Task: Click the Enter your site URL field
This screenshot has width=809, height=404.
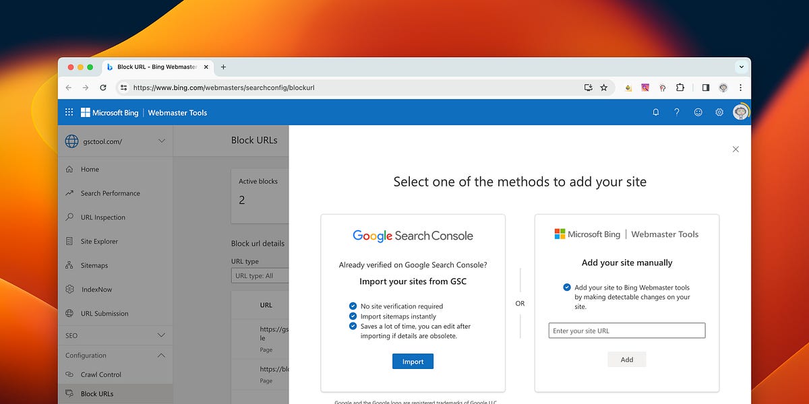Action: [x=626, y=330]
